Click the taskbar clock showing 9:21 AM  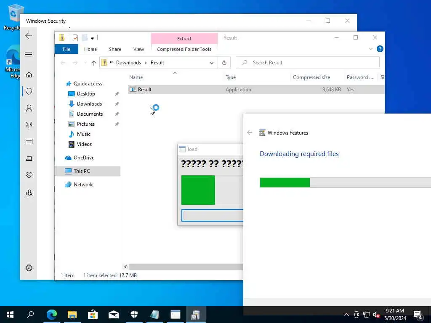[395, 315]
